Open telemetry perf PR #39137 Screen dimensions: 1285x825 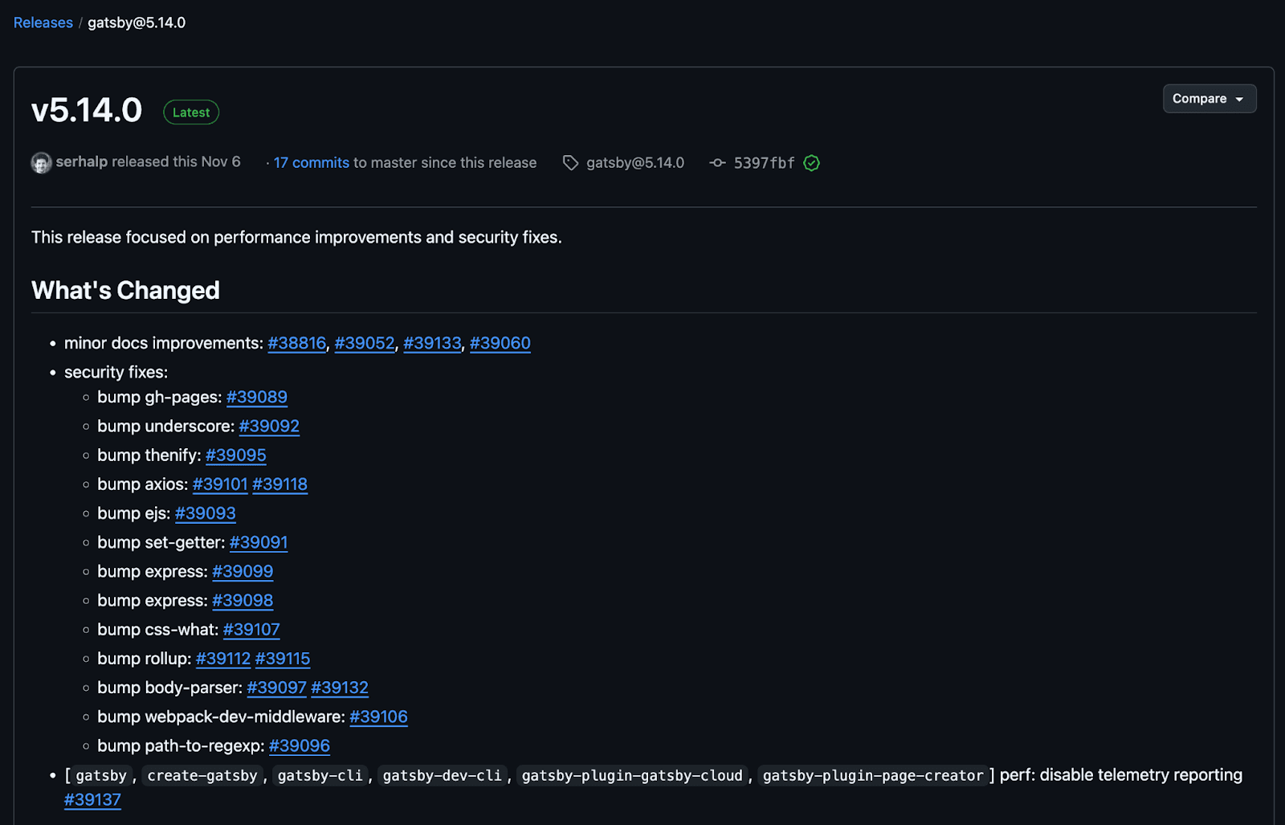click(x=92, y=799)
